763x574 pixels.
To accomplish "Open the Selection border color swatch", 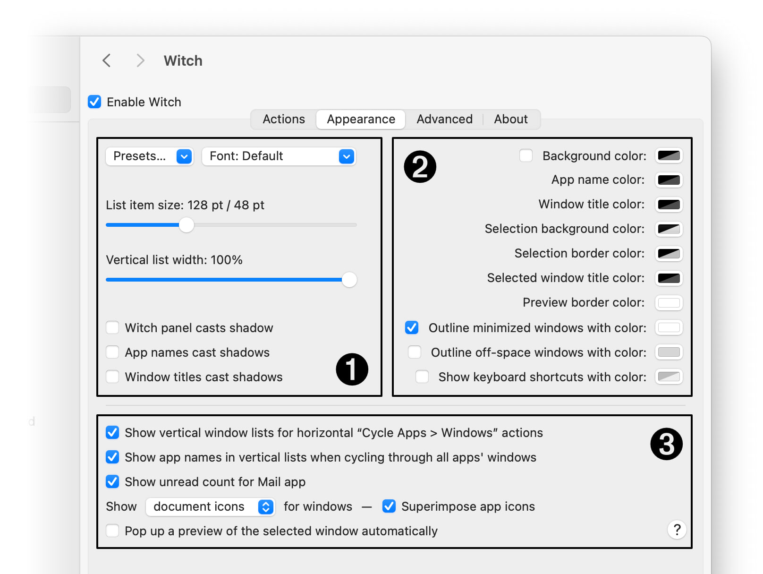I will coord(669,254).
